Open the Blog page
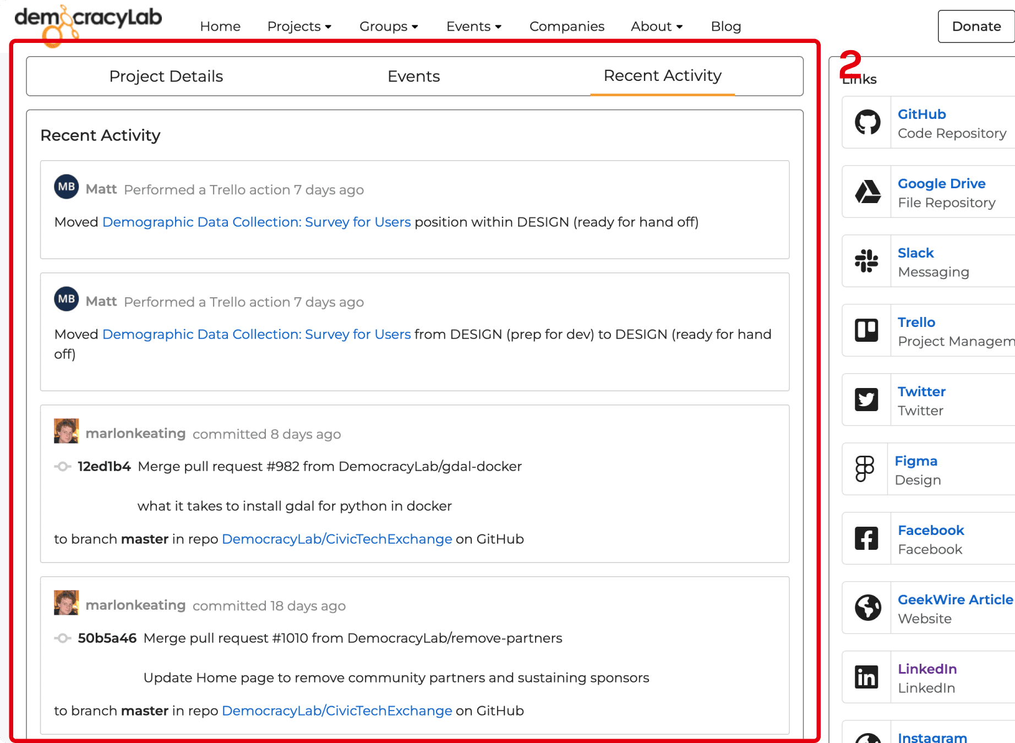Viewport: 1015px width, 743px height. pyautogui.click(x=726, y=26)
